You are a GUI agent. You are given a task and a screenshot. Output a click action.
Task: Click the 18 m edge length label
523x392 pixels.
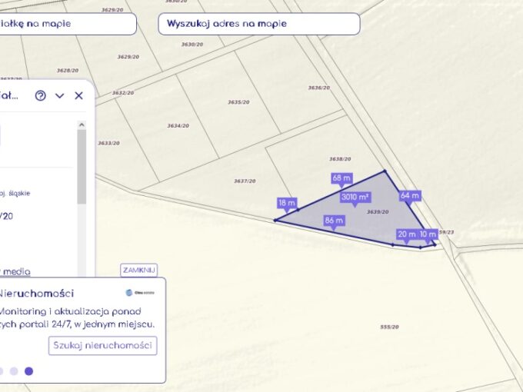tap(287, 203)
